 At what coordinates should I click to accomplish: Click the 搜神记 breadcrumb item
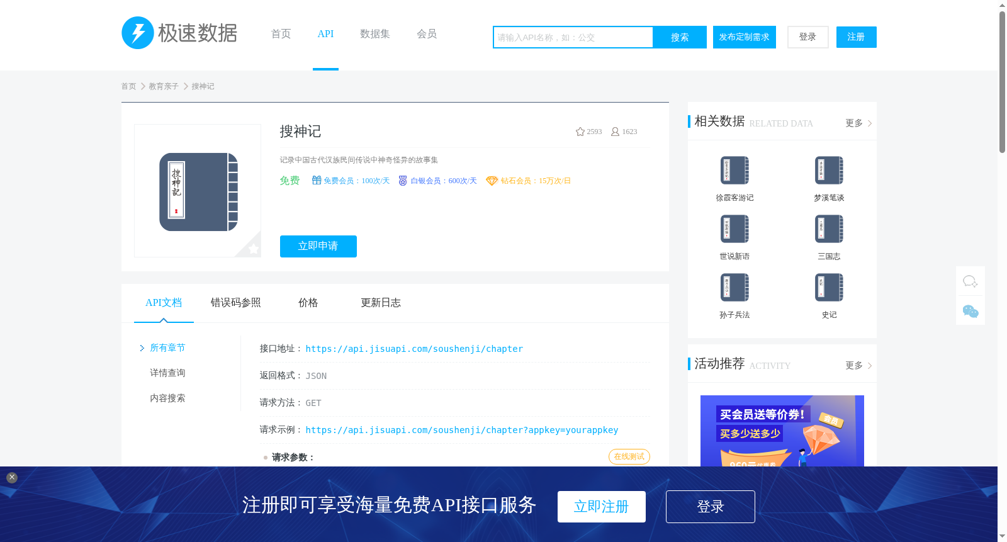tap(203, 86)
